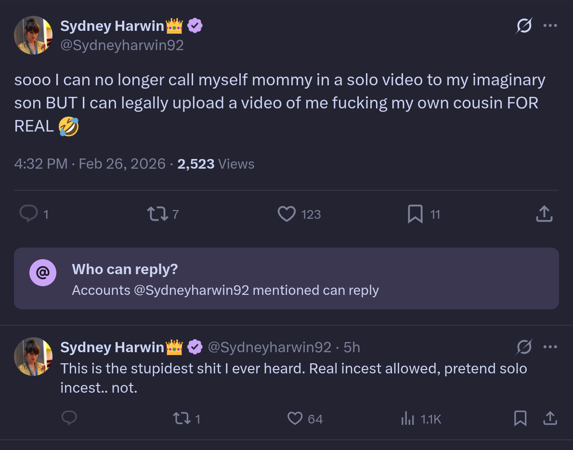Repost the second post
The height and width of the screenshot is (450, 573).
point(182,418)
